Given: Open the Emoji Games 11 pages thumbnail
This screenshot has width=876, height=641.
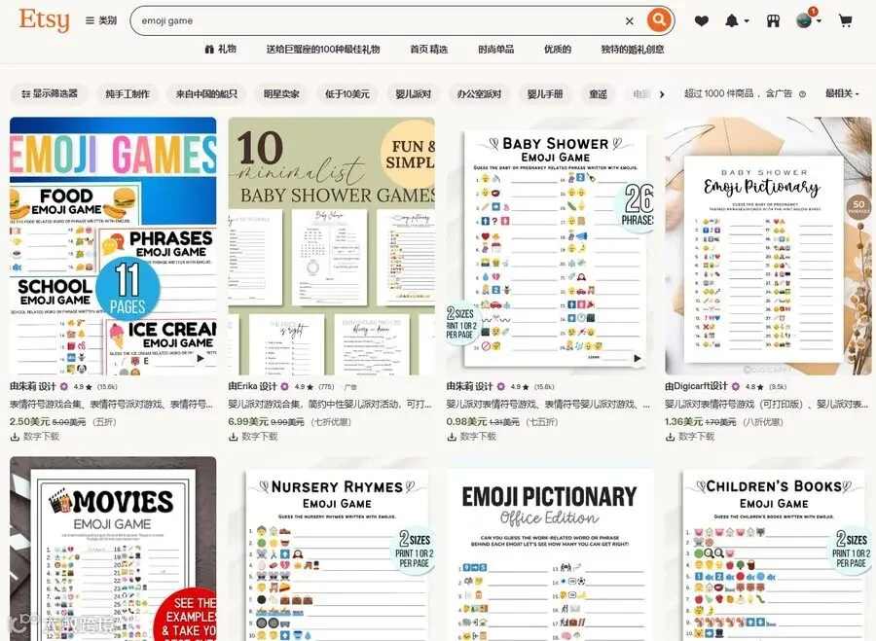Looking at the screenshot, I should (x=113, y=246).
